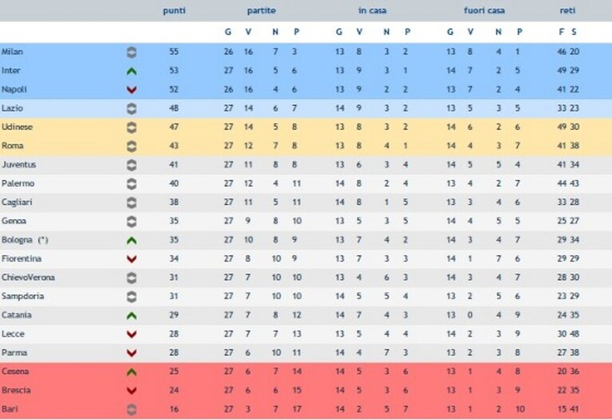612x420 pixels.
Task: Open the Milan team name
Action: 12,52
